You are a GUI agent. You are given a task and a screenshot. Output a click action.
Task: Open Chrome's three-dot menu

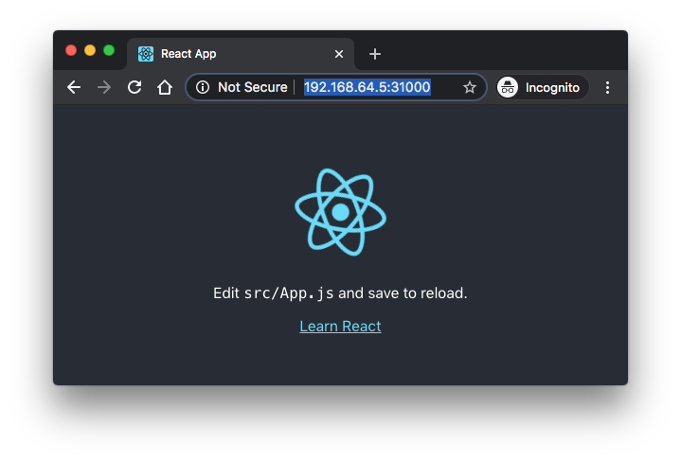[x=608, y=87]
